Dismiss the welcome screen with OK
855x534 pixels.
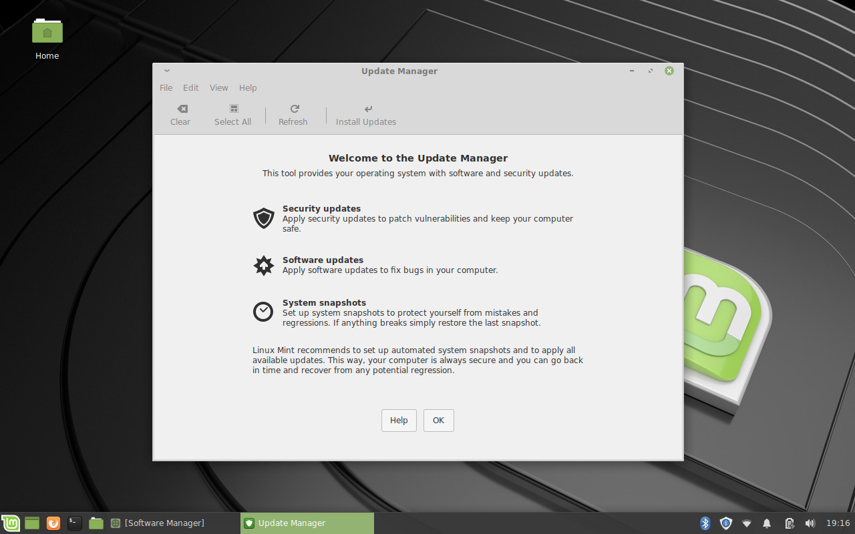pos(438,420)
